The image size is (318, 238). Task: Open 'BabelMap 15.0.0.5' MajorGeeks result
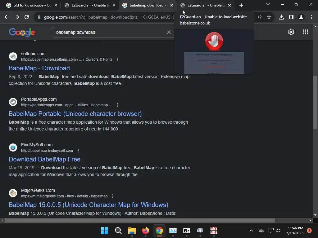89,205
